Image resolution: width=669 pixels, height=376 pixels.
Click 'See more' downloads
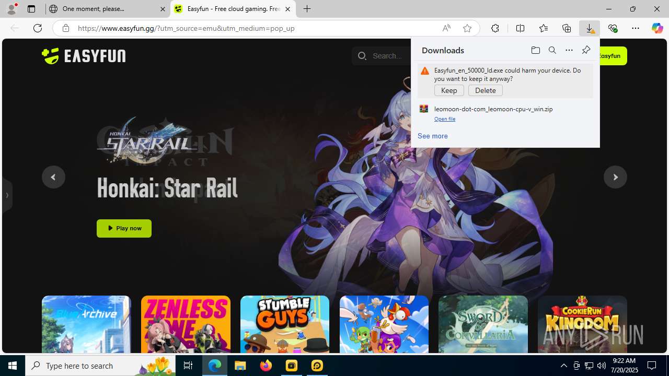[x=433, y=136]
